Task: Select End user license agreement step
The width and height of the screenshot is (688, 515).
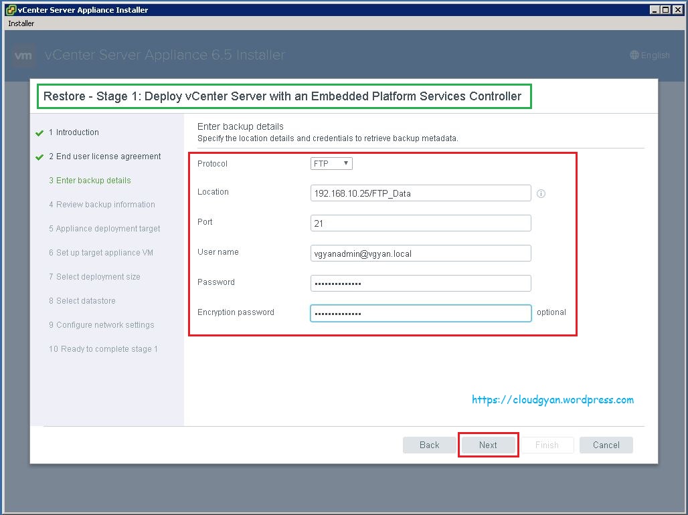Action: [108, 157]
